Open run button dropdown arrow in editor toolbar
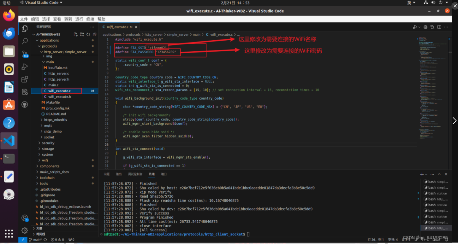The width and height of the screenshot is (458, 244). click(x=419, y=27)
